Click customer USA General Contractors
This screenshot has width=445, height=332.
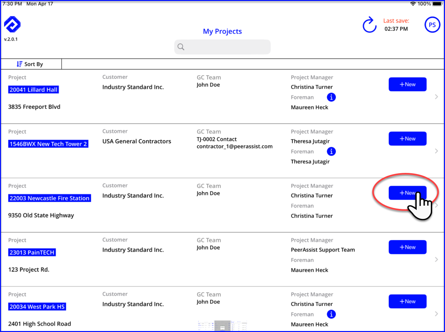pyautogui.click(x=137, y=141)
